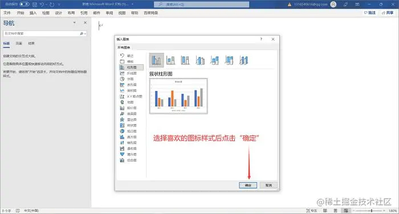Click the 共享 (Share) button
399x214 pixels.
pyautogui.click(x=388, y=13)
